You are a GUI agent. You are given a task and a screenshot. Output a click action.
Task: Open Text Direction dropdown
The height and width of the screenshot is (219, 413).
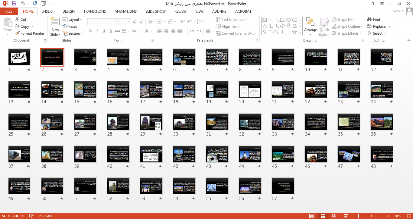click(x=231, y=19)
